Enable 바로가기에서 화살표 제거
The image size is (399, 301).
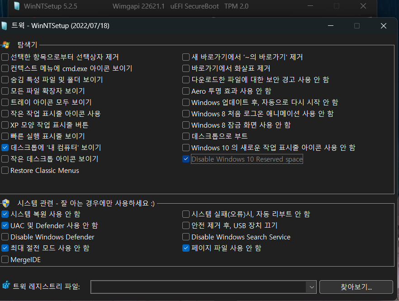pos(186,68)
